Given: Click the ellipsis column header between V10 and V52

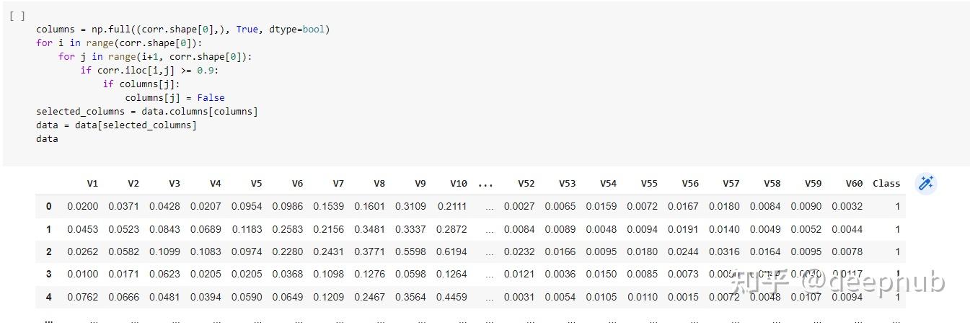Looking at the screenshot, I should coord(485,184).
